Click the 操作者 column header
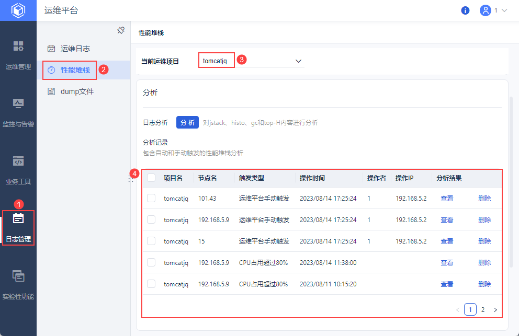The image size is (519, 336). (x=376, y=178)
